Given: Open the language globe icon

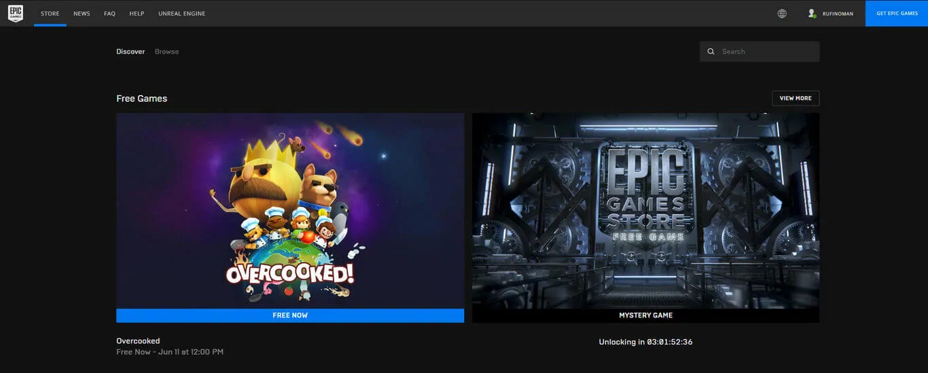Looking at the screenshot, I should point(782,14).
